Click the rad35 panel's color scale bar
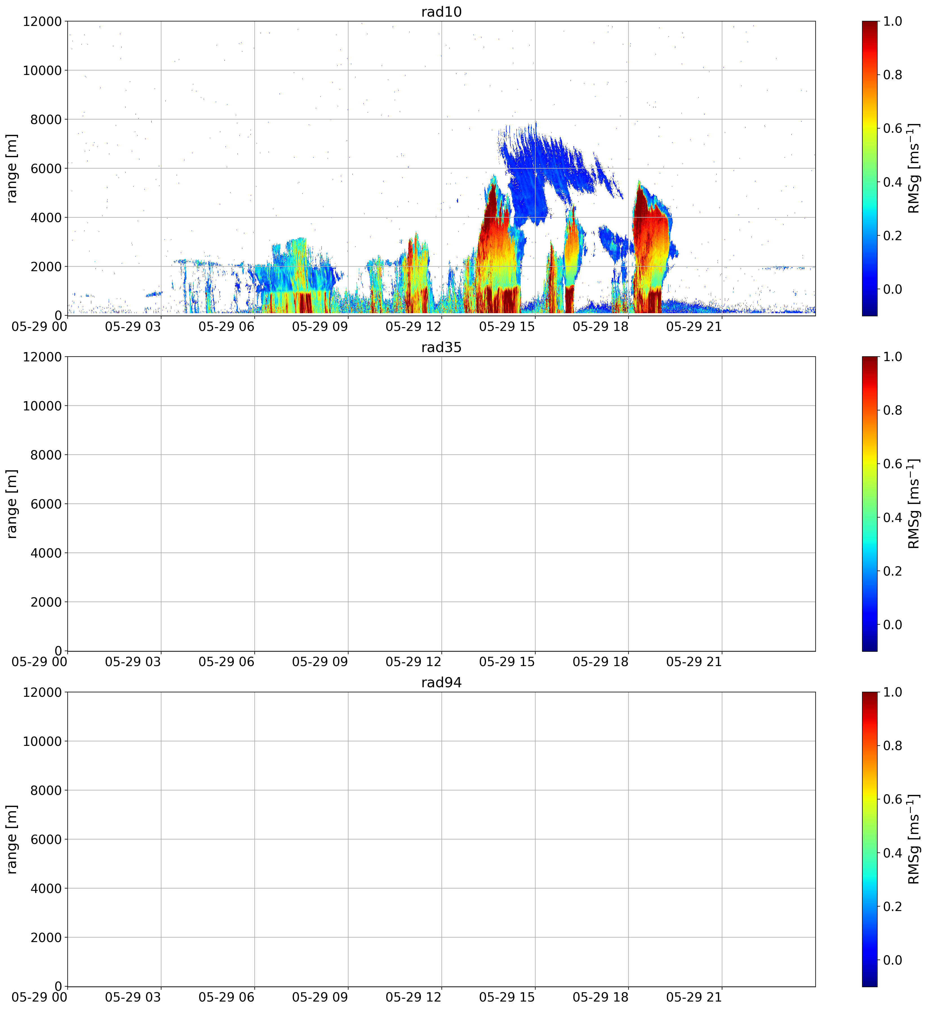928x1010 pixels. pyautogui.click(x=869, y=503)
